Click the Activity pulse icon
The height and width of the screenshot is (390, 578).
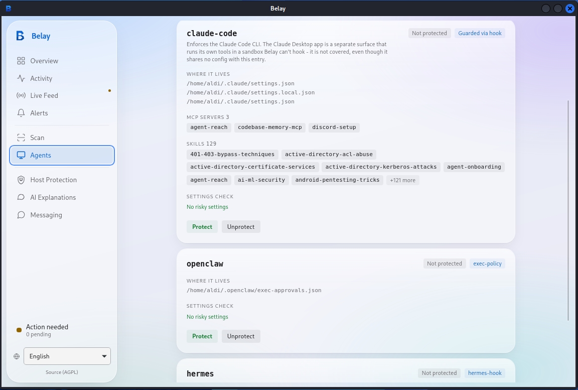tap(21, 78)
